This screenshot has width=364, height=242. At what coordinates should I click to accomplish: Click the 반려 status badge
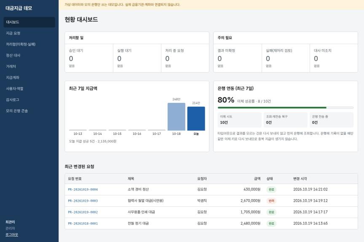(271, 201)
